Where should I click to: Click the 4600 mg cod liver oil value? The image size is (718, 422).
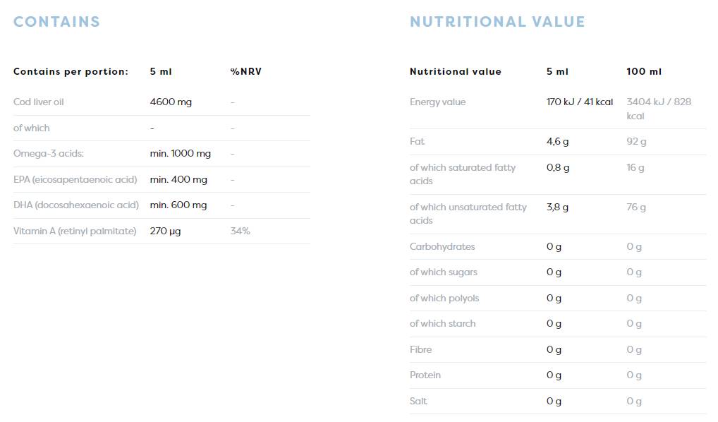click(171, 102)
